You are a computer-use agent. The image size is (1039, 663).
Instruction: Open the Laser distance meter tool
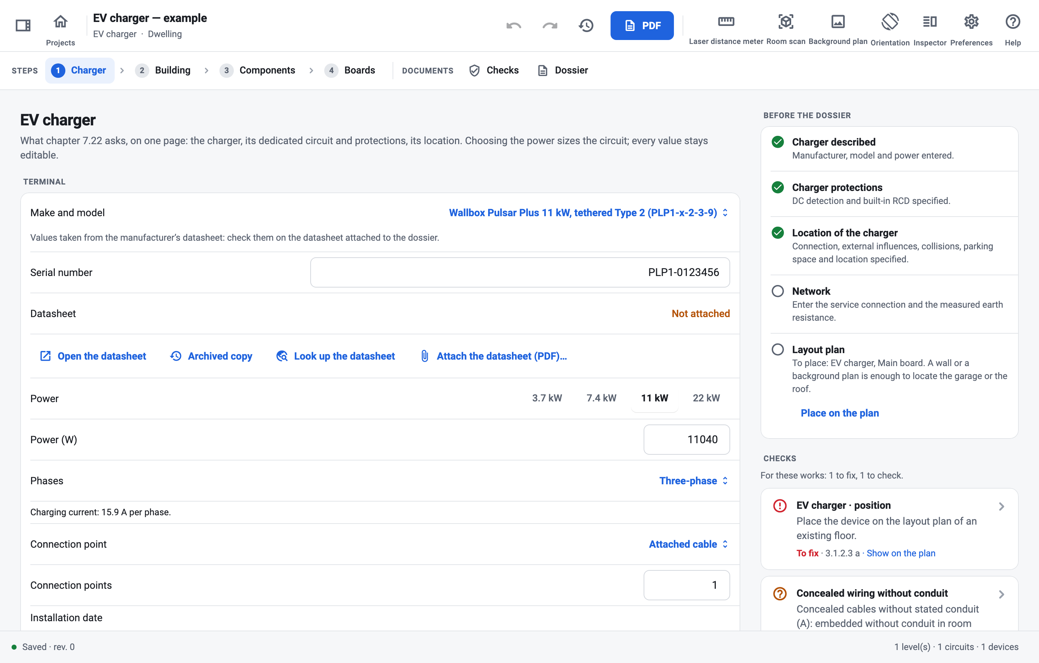(x=726, y=22)
